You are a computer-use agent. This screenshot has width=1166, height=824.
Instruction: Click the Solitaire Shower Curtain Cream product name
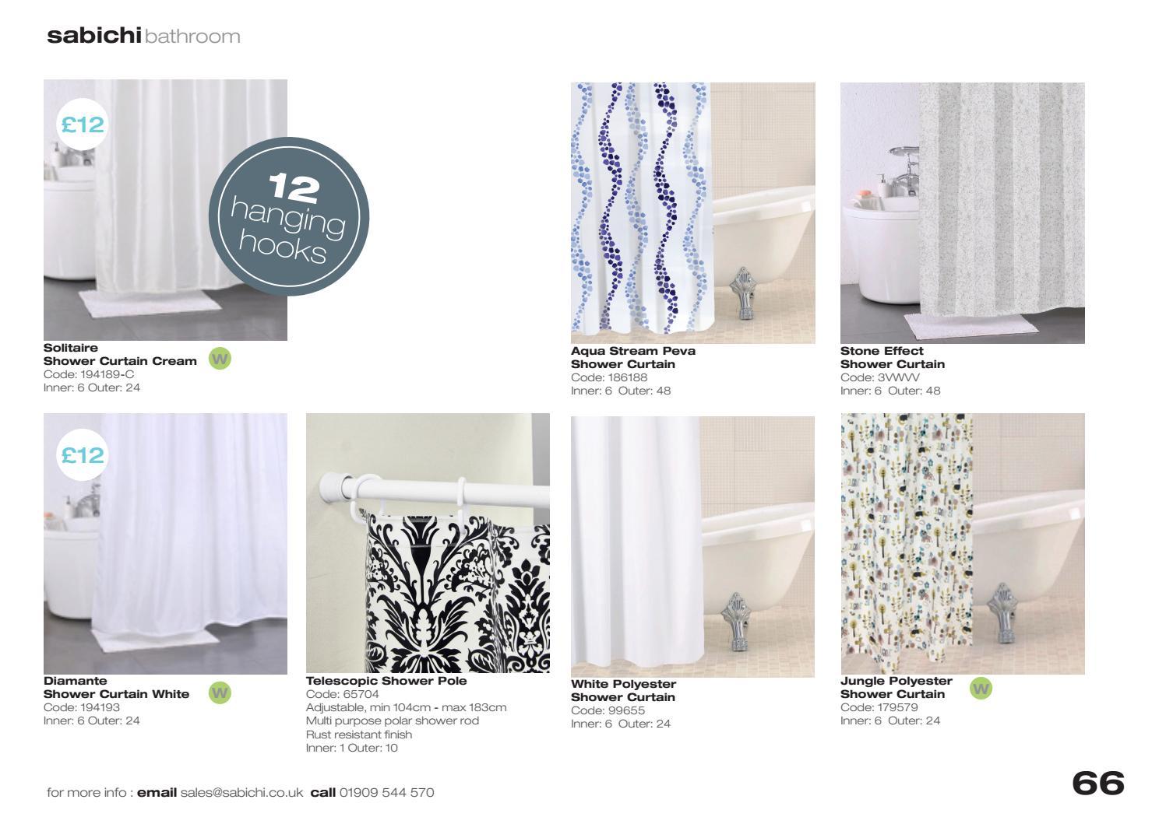(121, 354)
